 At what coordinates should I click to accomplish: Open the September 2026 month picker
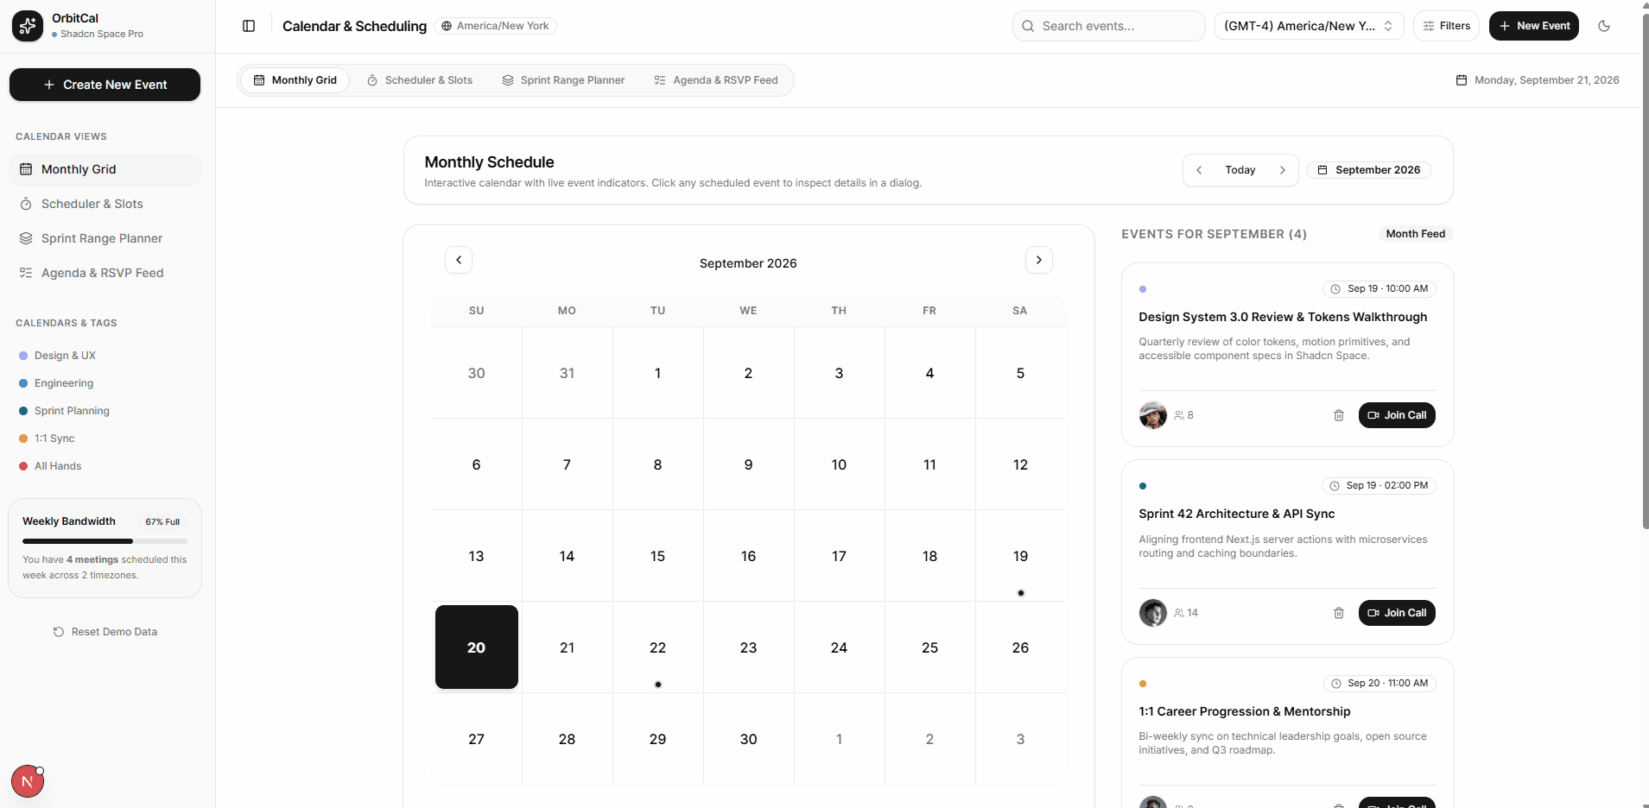point(1369,170)
